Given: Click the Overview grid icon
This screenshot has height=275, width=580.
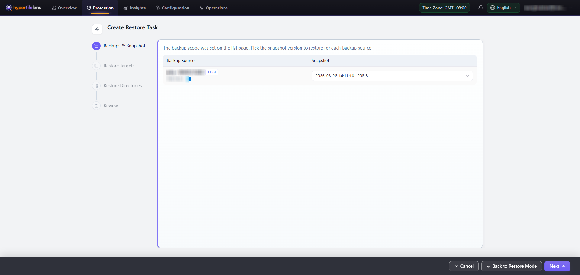Looking at the screenshot, I should [x=54, y=8].
